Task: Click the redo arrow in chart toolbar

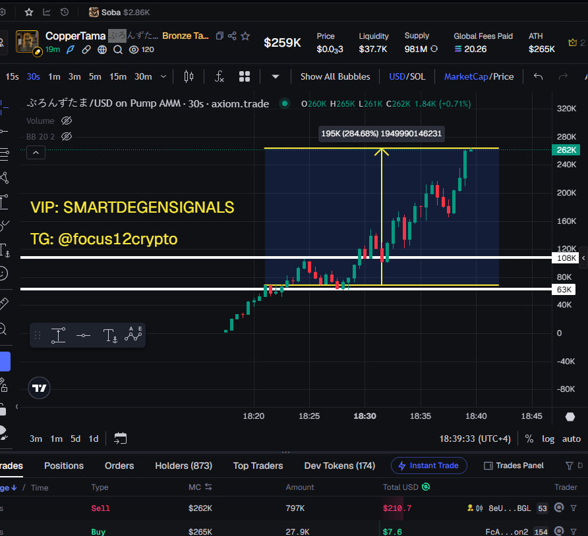Action: pos(563,77)
